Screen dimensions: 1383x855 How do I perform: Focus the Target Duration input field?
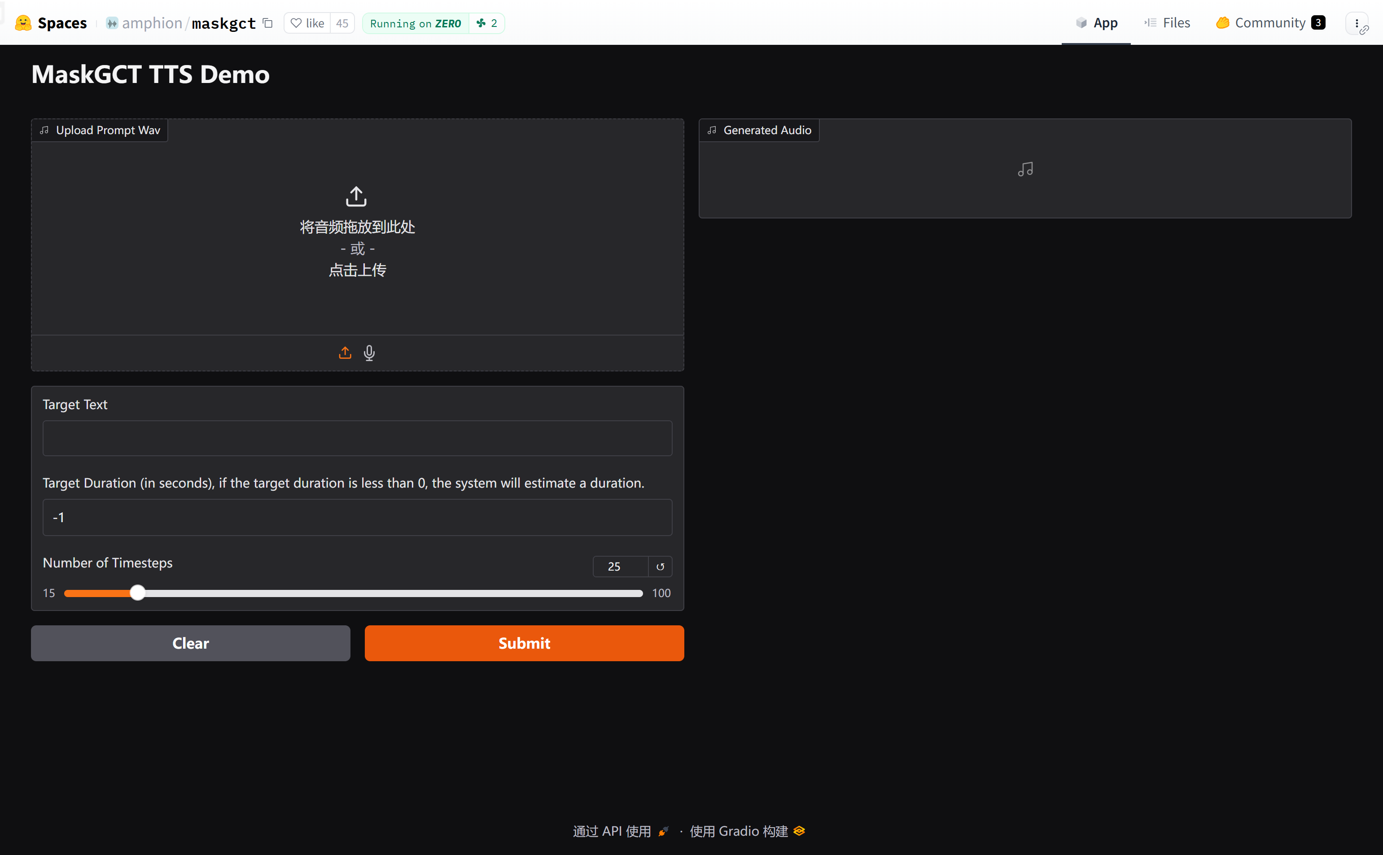(358, 517)
